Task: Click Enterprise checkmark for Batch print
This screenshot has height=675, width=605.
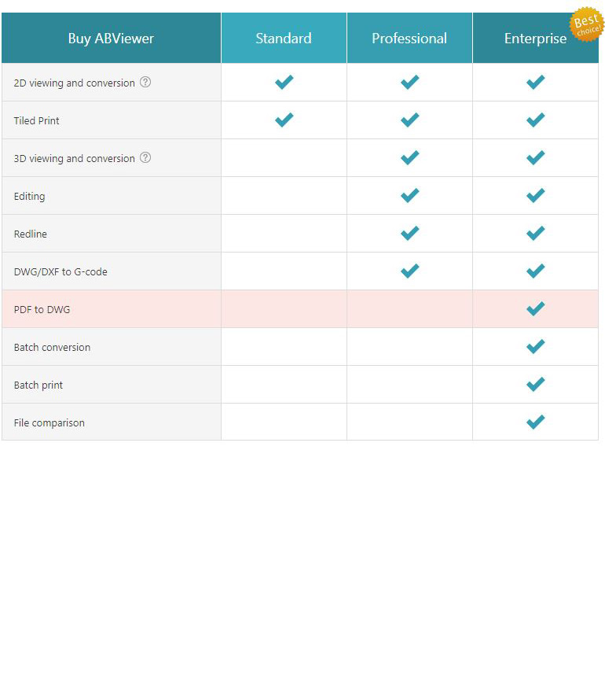Action: point(535,384)
